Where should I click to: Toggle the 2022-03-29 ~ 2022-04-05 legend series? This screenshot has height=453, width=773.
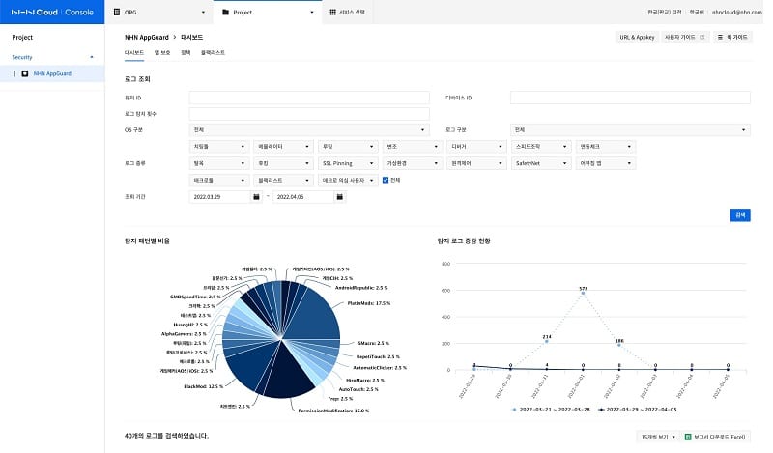click(x=637, y=410)
